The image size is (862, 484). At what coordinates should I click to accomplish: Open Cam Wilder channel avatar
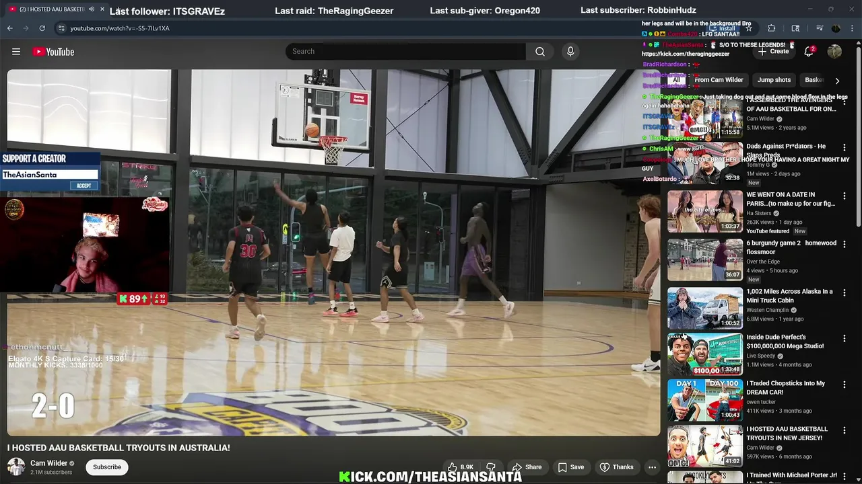click(16, 467)
